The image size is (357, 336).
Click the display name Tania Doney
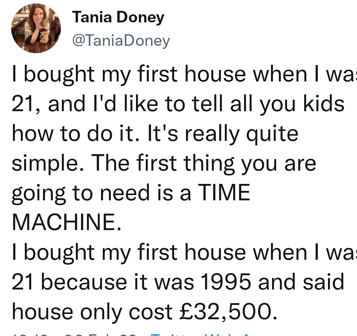[118, 17]
